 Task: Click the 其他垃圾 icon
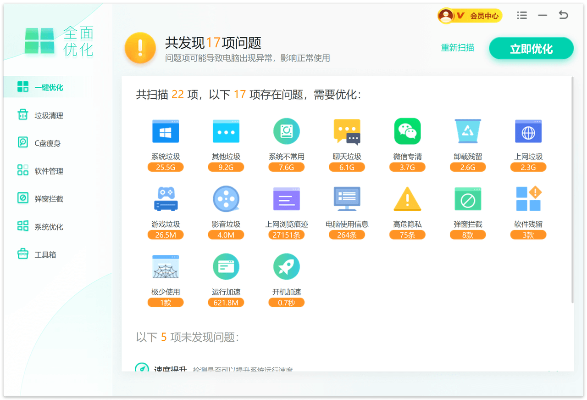[226, 131]
